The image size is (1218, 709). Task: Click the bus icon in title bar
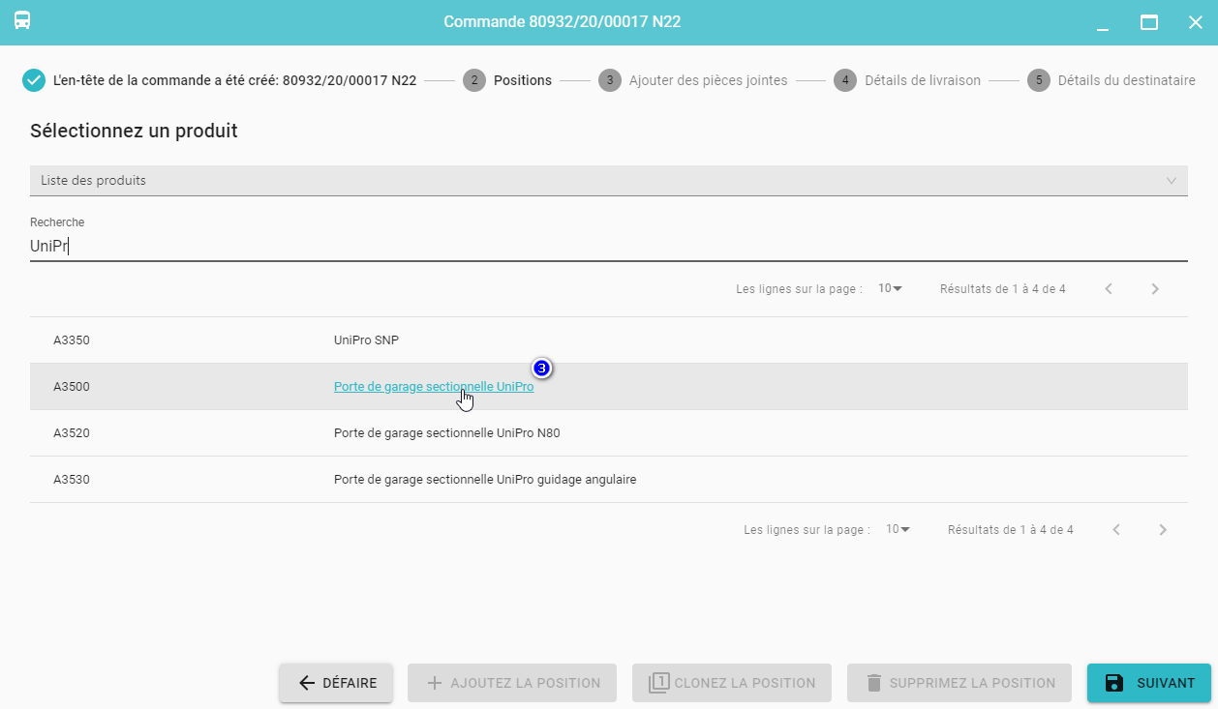click(x=21, y=21)
